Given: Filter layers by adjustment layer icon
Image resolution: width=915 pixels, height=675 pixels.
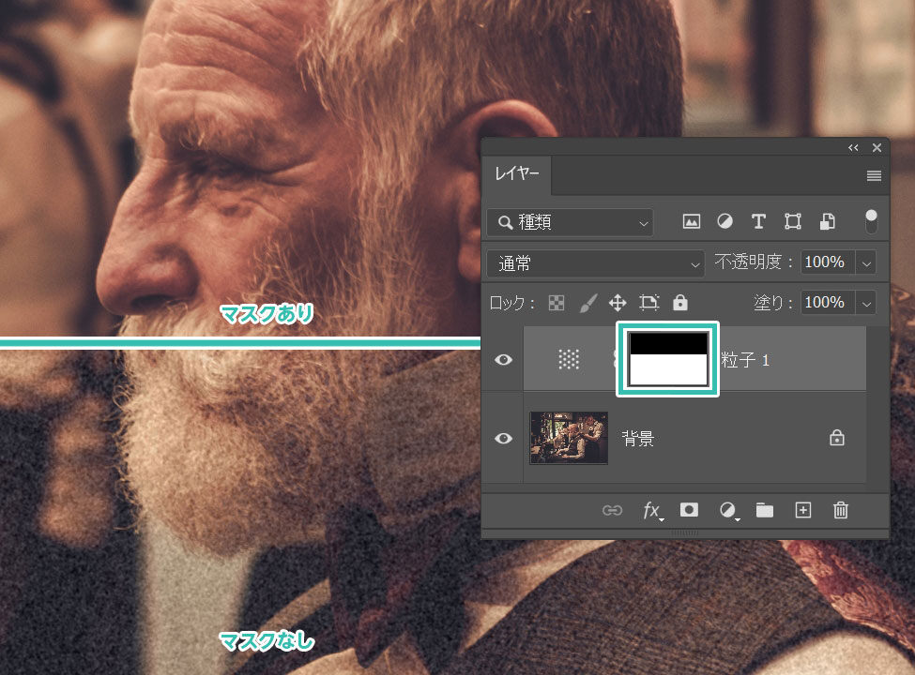Looking at the screenshot, I should [x=725, y=222].
